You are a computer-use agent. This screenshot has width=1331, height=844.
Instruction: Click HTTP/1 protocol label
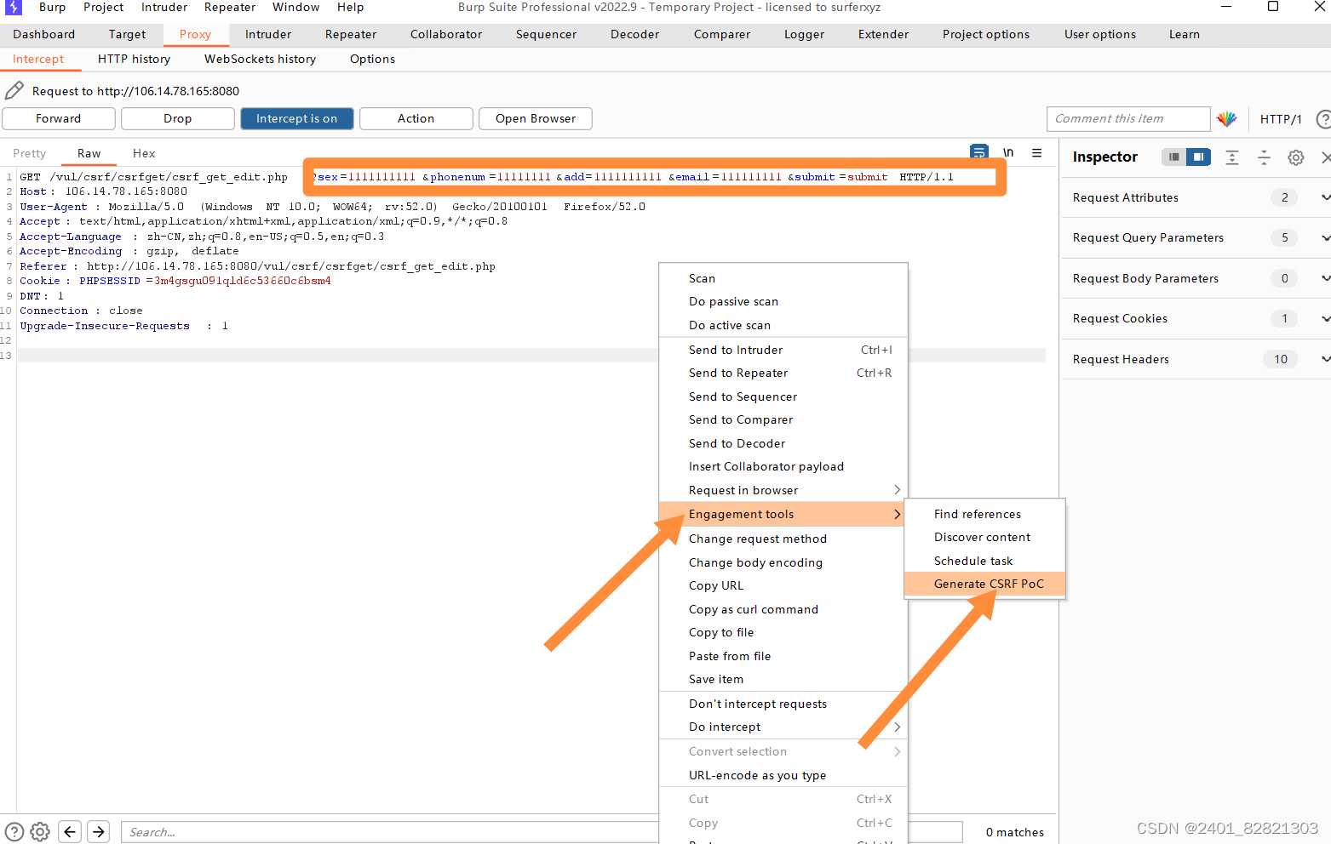(1281, 119)
